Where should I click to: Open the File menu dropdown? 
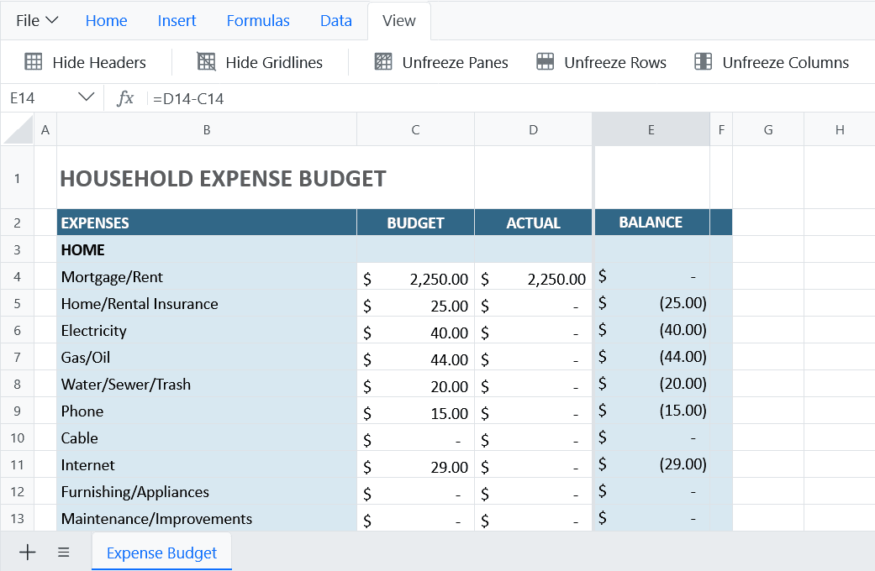[37, 21]
